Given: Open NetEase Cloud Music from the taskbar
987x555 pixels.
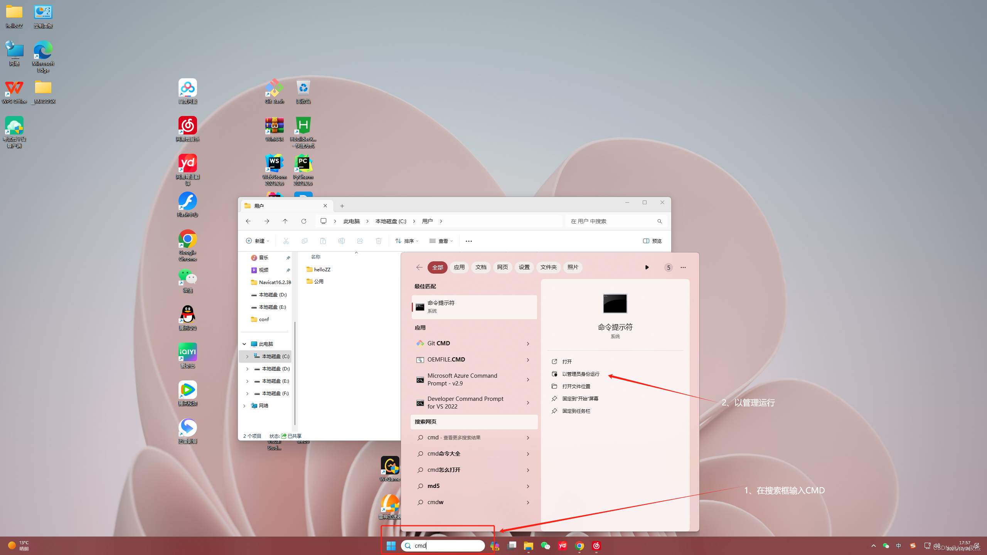Looking at the screenshot, I should click(x=596, y=546).
